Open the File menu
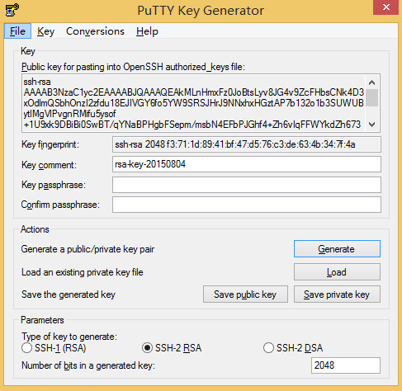This screenshot has height=391, width=402. [x=17, y=31]
